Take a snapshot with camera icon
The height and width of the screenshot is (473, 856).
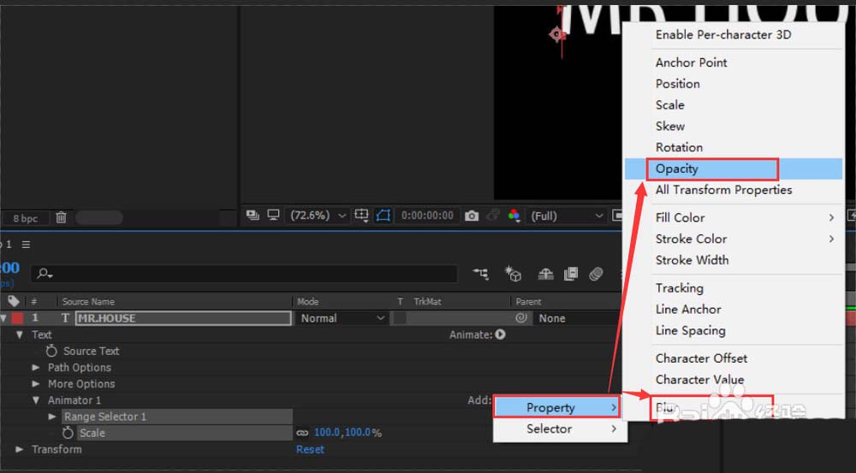(x=472, y=216)
